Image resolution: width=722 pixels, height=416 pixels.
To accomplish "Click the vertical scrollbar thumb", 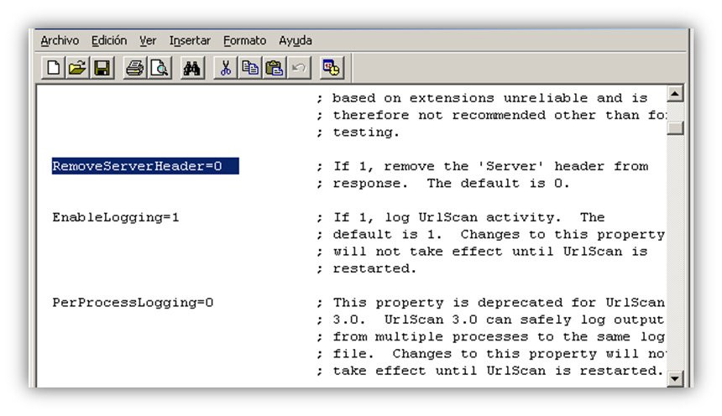I will (675, 127).
